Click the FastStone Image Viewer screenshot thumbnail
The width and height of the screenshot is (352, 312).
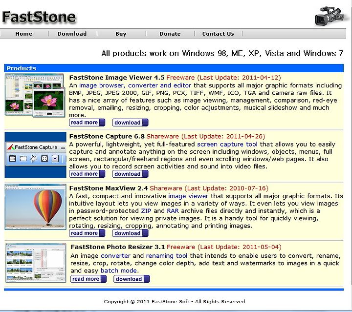coord(35,95)
